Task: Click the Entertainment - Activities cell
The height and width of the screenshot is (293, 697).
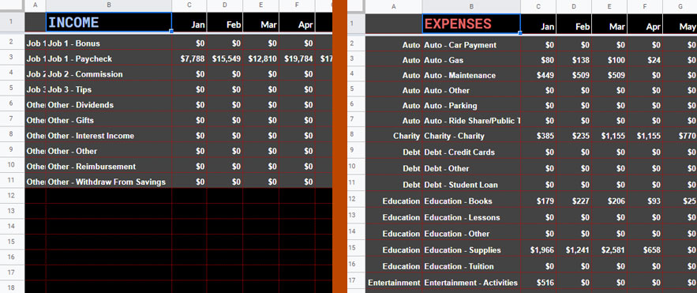Action: (x=471, y=282)
